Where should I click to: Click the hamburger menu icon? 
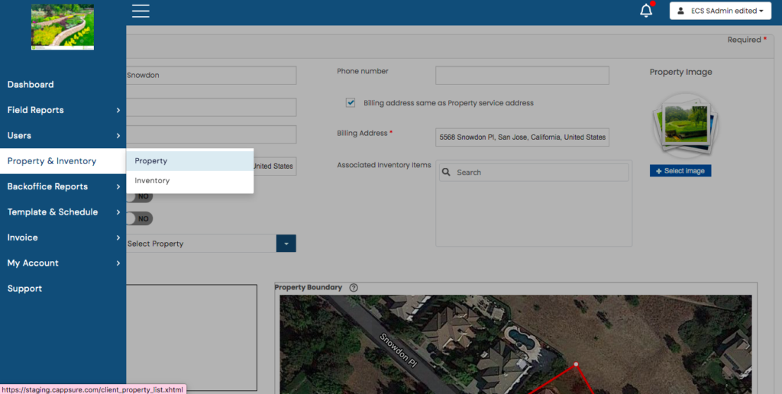tap(141, 11)
